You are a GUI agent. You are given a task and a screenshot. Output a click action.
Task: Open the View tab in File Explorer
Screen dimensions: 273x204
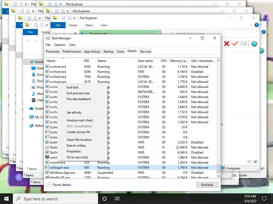tap(104, 25)
